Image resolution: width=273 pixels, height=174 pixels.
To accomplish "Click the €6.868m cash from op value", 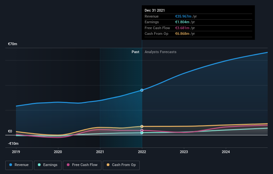I will pyautogui.click(x=182, y=34).
